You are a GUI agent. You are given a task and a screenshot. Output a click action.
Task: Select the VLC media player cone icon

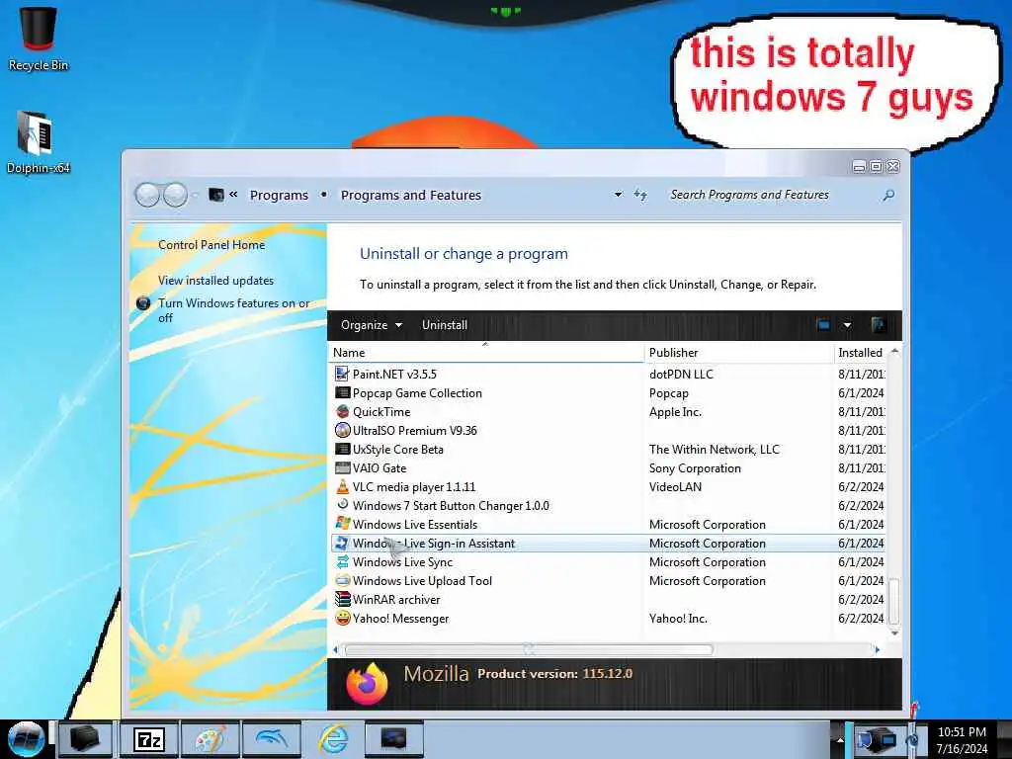pos(342,486)
